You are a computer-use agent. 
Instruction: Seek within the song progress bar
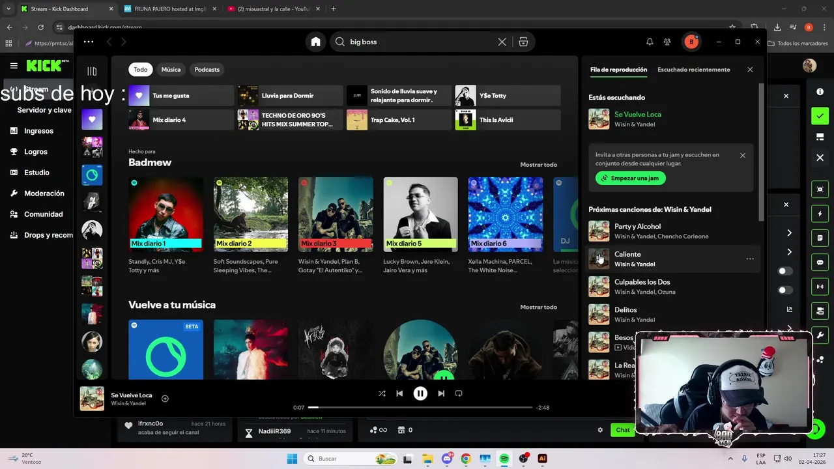coord(420,407)
